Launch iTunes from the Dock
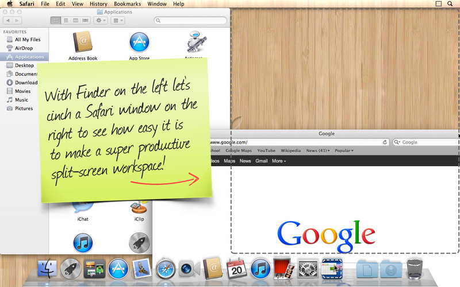Screen dimensions: 460x287 [x=260, y=268]
